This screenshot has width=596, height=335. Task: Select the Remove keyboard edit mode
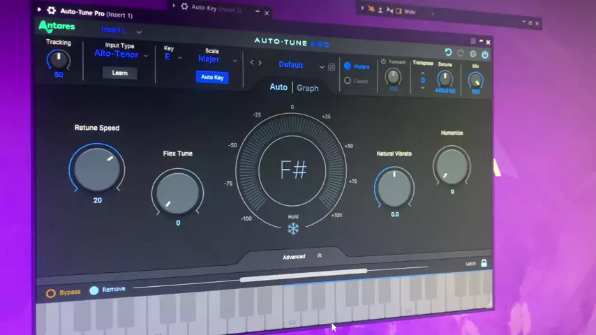(x=107, y=290)
